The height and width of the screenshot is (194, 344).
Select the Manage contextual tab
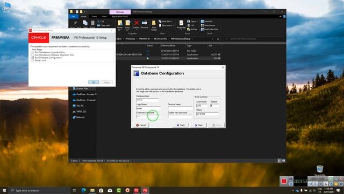click(120, 12)
